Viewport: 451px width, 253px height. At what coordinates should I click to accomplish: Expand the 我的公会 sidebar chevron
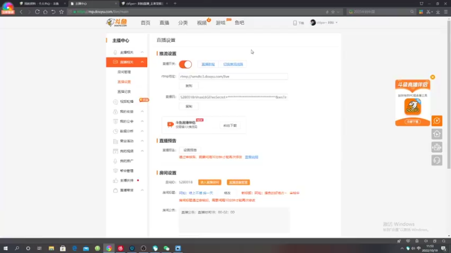[x=143, y=121]
